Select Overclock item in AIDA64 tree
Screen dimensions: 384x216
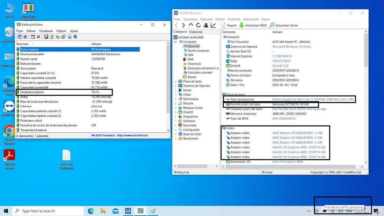pos(192,64)
